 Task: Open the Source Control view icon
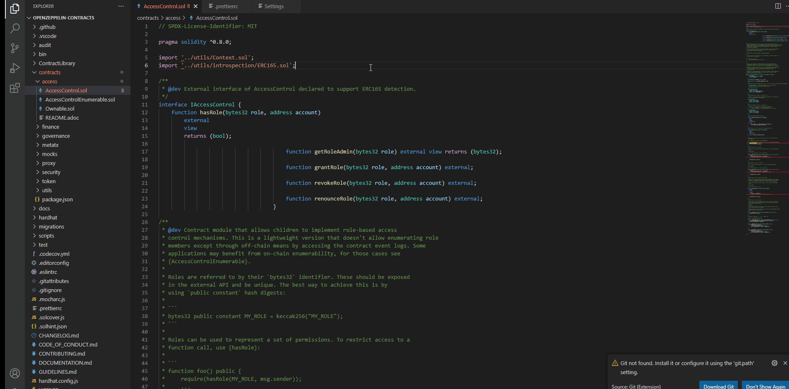coord(15,48)
